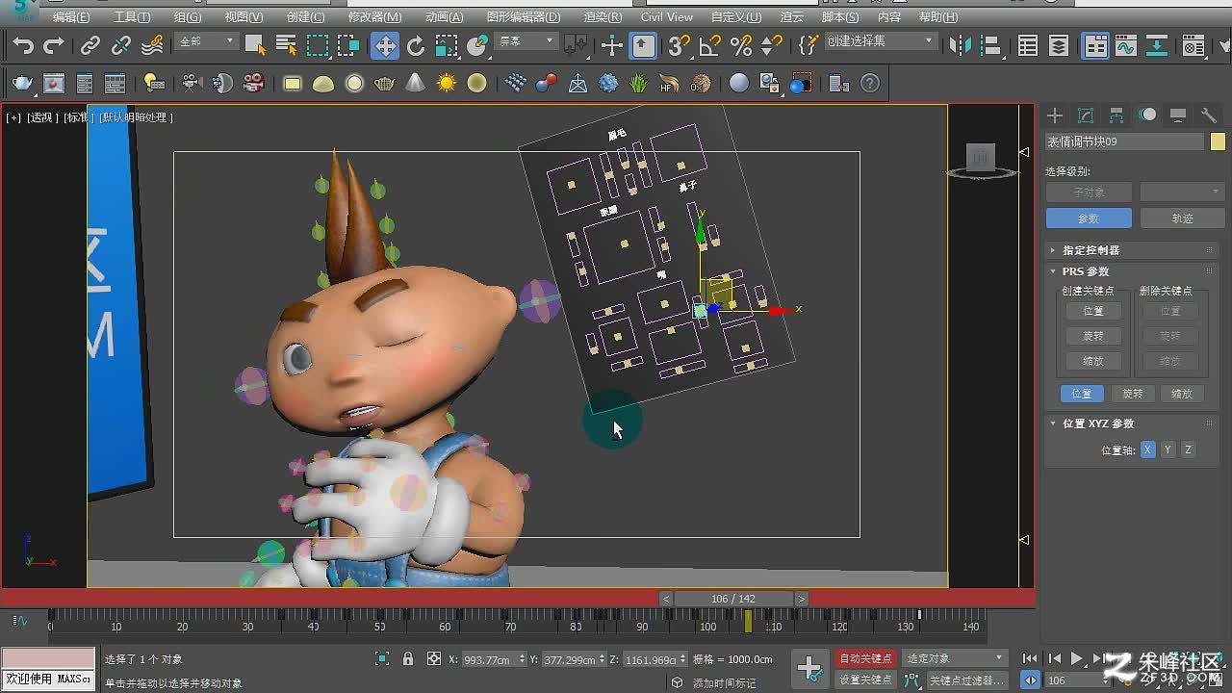1232x693 pixels.
Task: Select the Unlink selection icon
Action: click(x=121, y=45)
